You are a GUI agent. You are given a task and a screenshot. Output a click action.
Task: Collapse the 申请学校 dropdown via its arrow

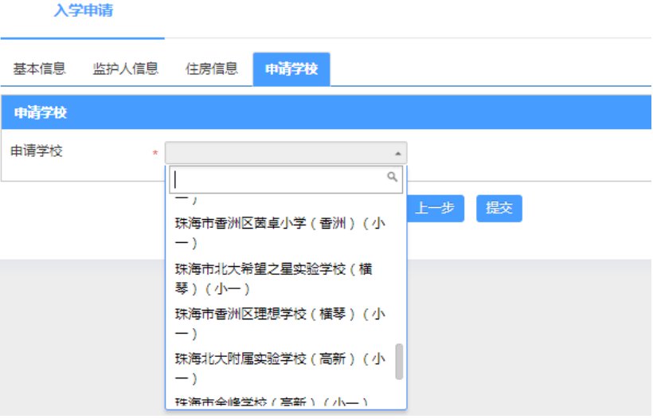tap(397, 153)
